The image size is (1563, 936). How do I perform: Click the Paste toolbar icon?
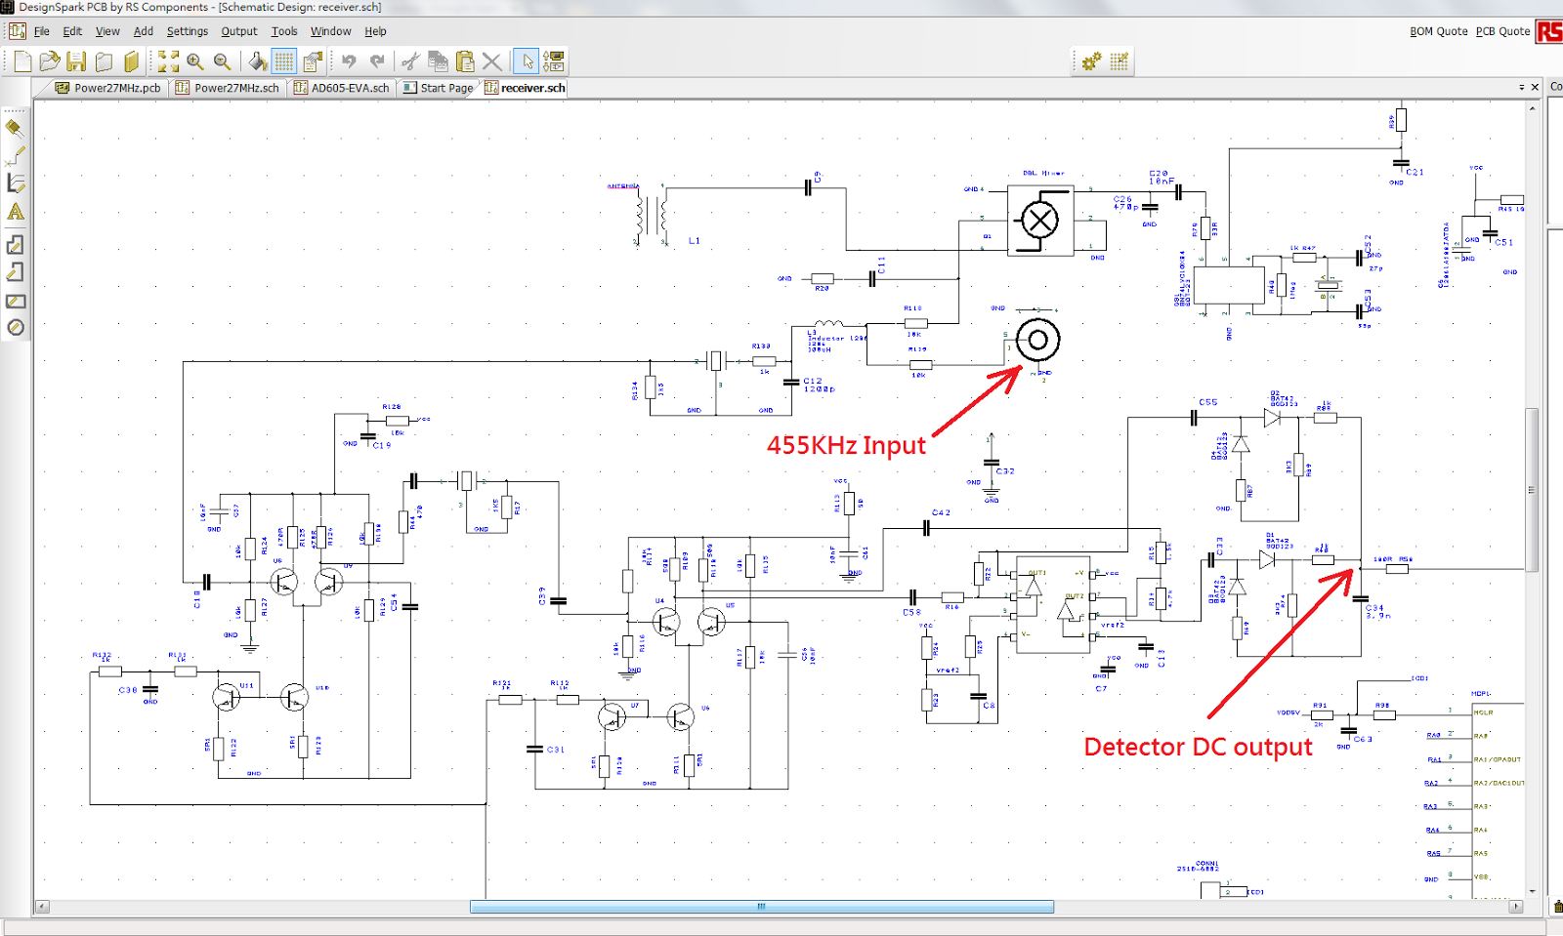tap(464, 61)
